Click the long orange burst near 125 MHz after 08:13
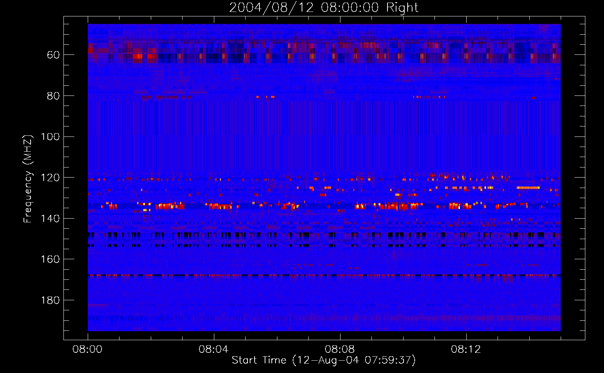604x373 pixels. pos(528,188)
